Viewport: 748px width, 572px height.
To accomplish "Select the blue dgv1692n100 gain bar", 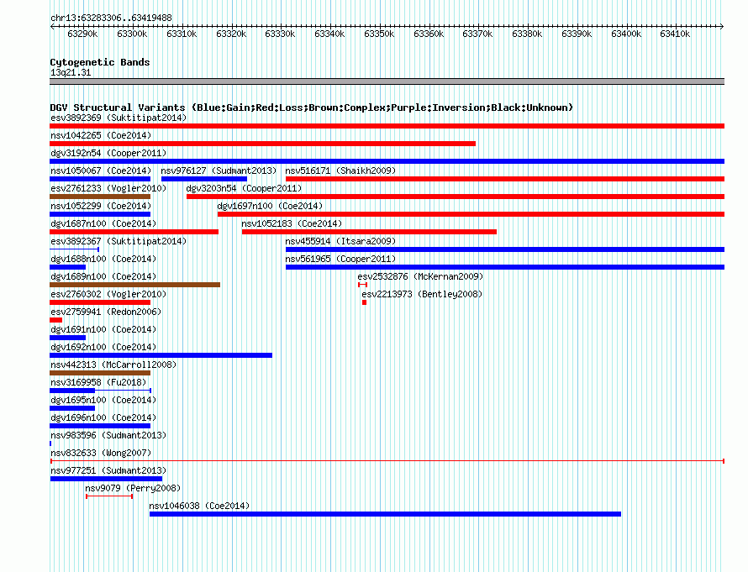I will (161, 355).
